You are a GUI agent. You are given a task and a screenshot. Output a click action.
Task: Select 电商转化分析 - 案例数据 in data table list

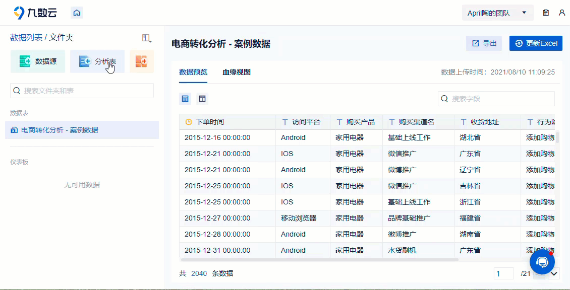click(x=82, y=130)
